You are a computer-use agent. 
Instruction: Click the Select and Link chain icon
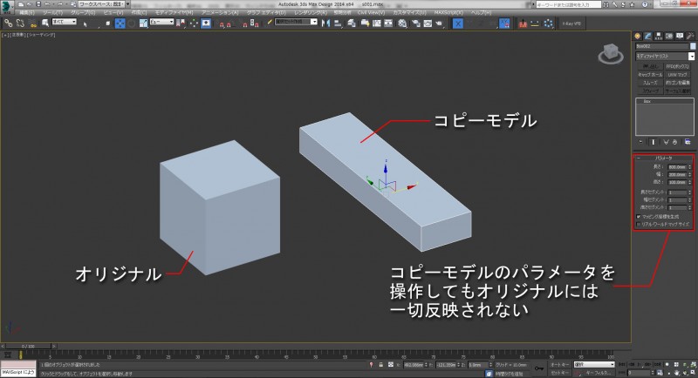click(x=9, y=23)
